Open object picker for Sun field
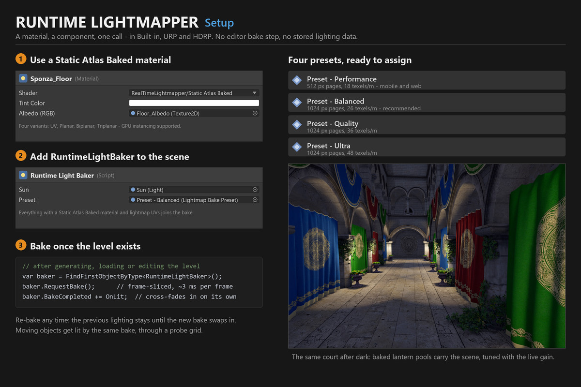 (x=255, y=190)
